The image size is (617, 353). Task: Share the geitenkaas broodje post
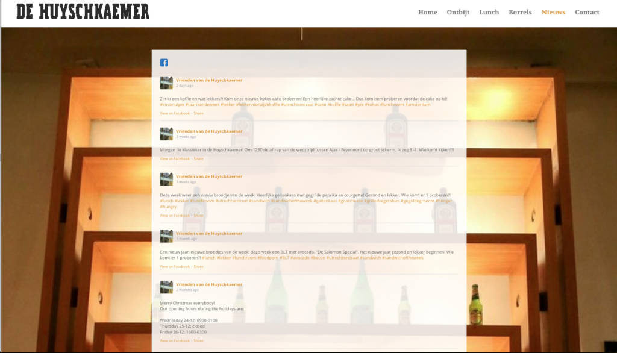[198, 215]
